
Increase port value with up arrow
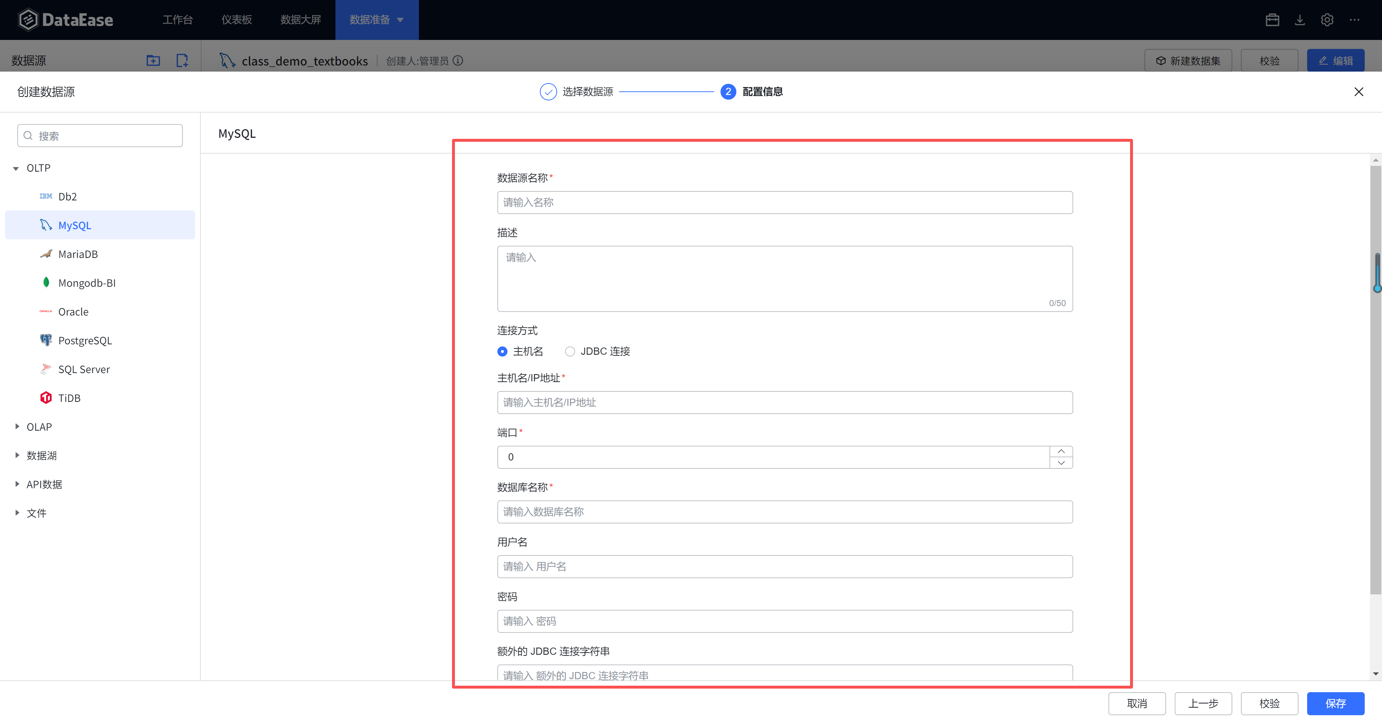[1061, 452]
